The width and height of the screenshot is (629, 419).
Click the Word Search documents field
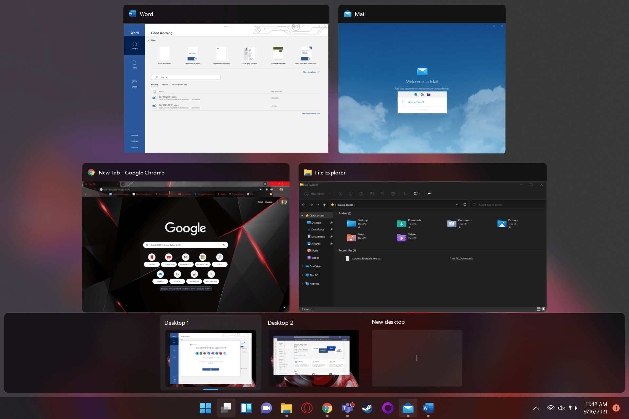coord(186,77)
